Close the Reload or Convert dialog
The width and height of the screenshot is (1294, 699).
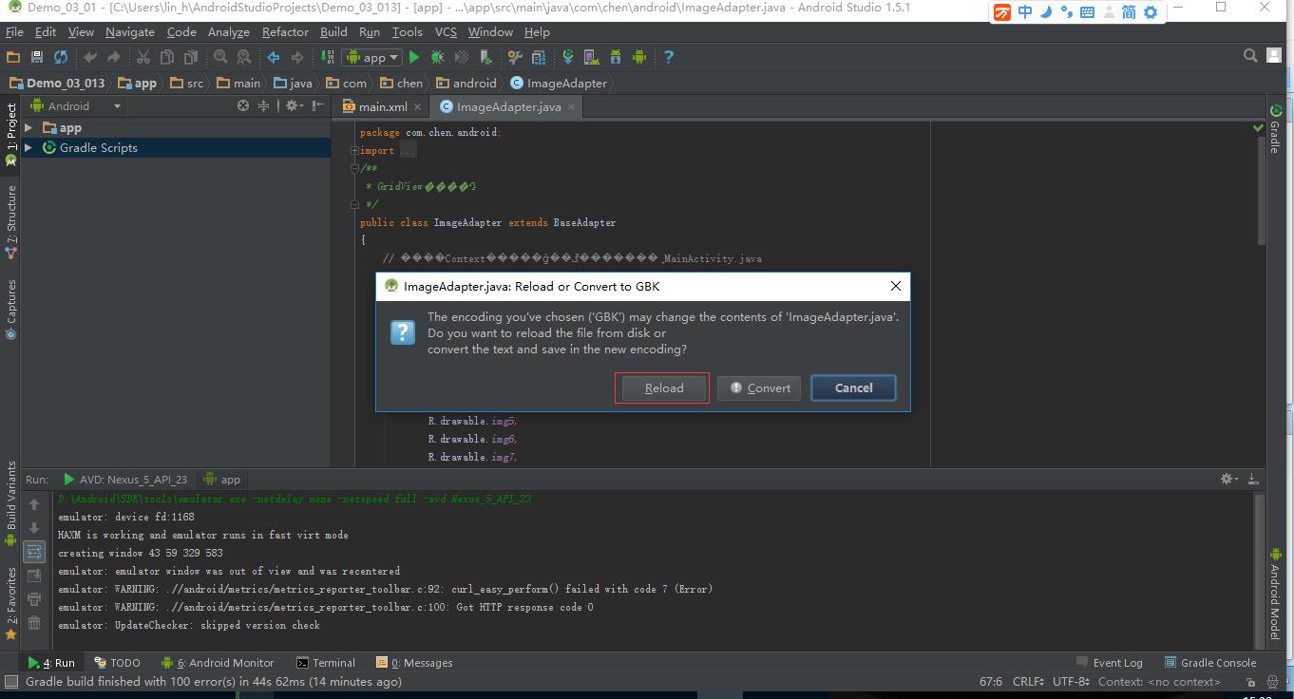tap(895, 286)
